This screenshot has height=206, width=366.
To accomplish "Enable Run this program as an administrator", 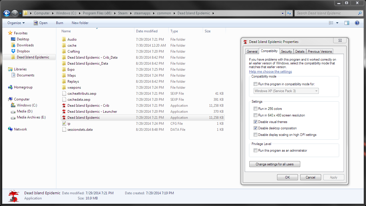I will pos(256,150).
